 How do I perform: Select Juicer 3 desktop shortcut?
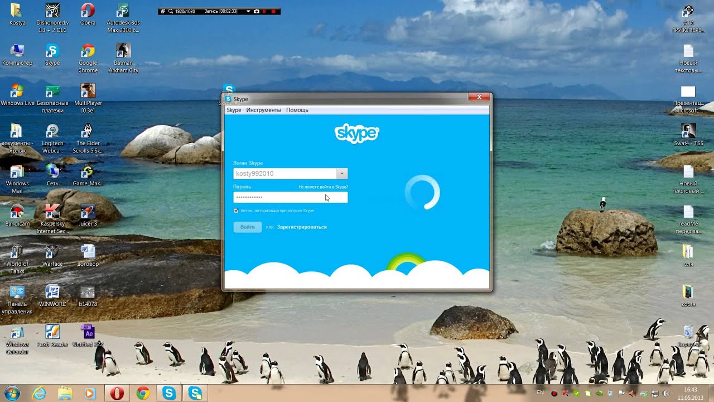pyautogui.click(x=88, y=216)
